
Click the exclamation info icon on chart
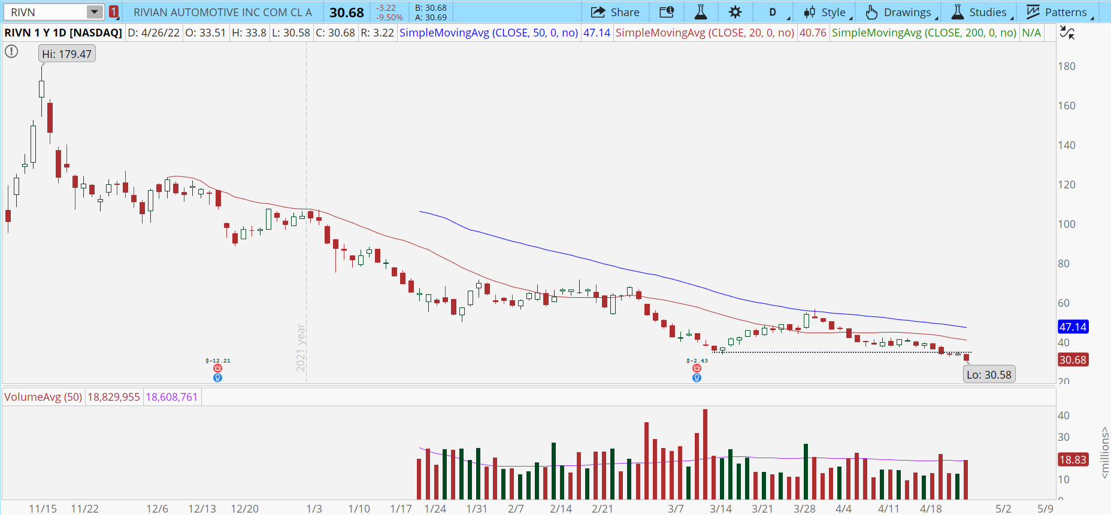pyautogui.click(x=11, y=52)
